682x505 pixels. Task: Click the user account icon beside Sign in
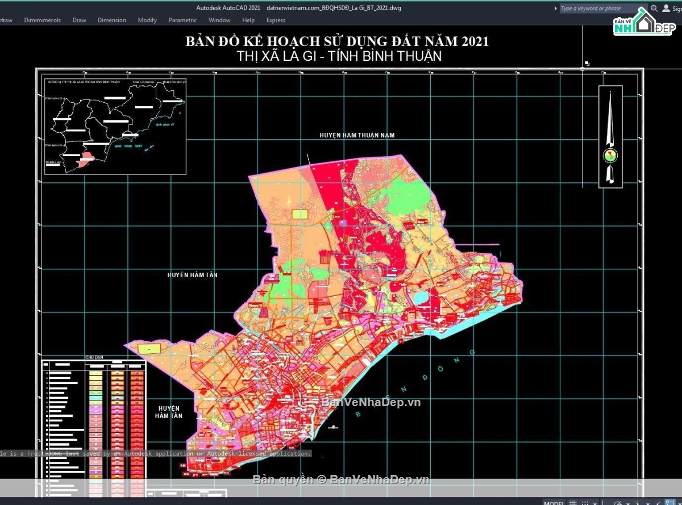pos(666,9)
